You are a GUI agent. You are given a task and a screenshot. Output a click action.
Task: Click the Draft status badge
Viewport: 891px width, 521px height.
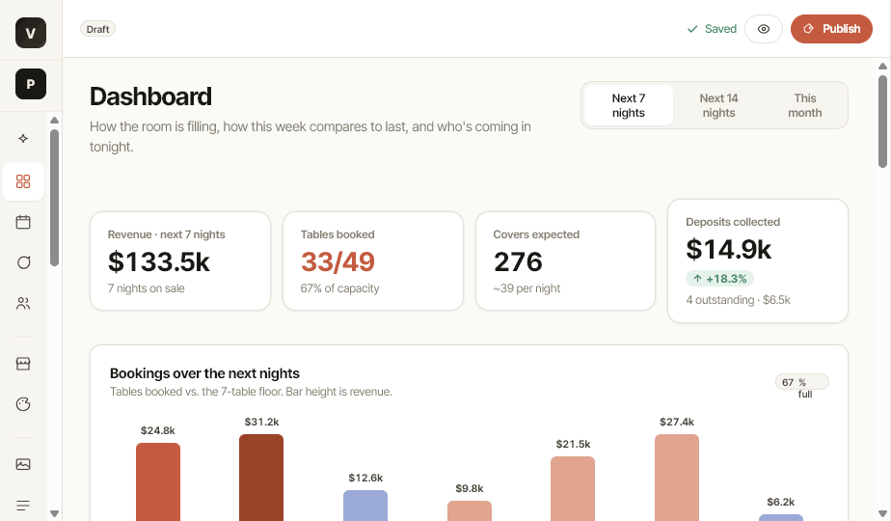97,29
